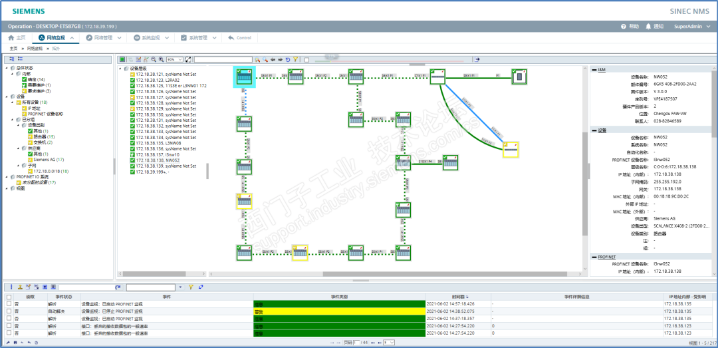The width and height of the screenshot is (718, 348).
Task: Click the 帮助 help link
Action: click(x=634, y=27)
